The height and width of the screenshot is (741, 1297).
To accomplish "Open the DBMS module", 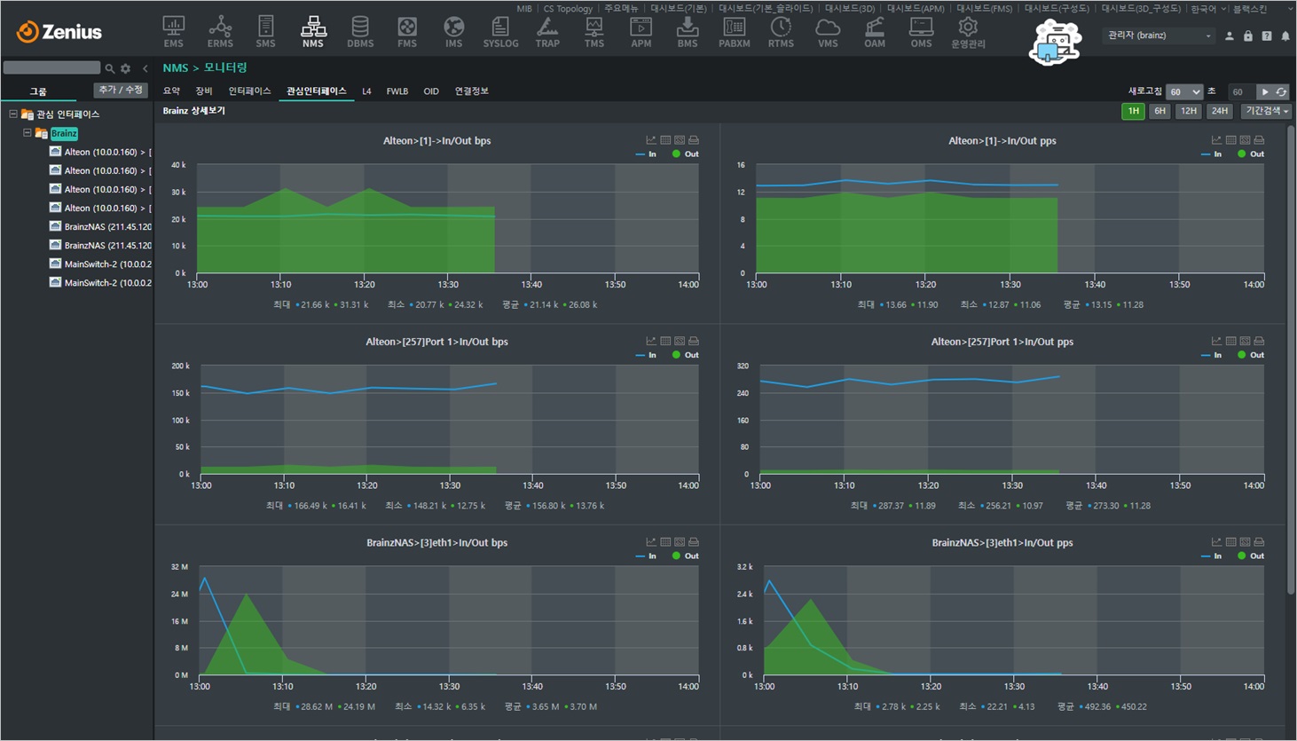I will (x=360, y=32).
